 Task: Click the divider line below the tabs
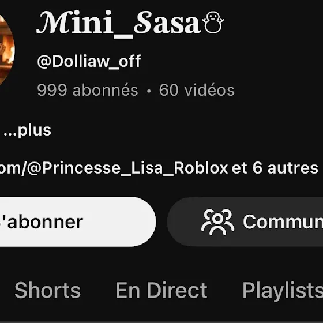161,322
